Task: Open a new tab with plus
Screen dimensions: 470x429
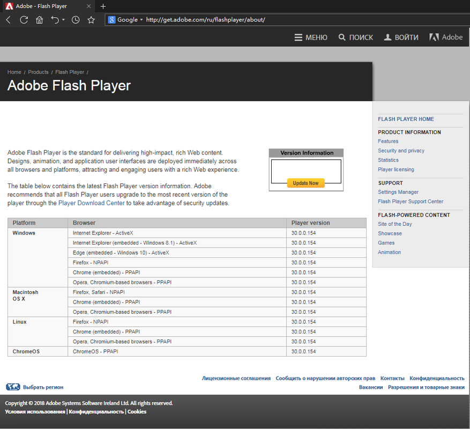Action: (103, 6)
